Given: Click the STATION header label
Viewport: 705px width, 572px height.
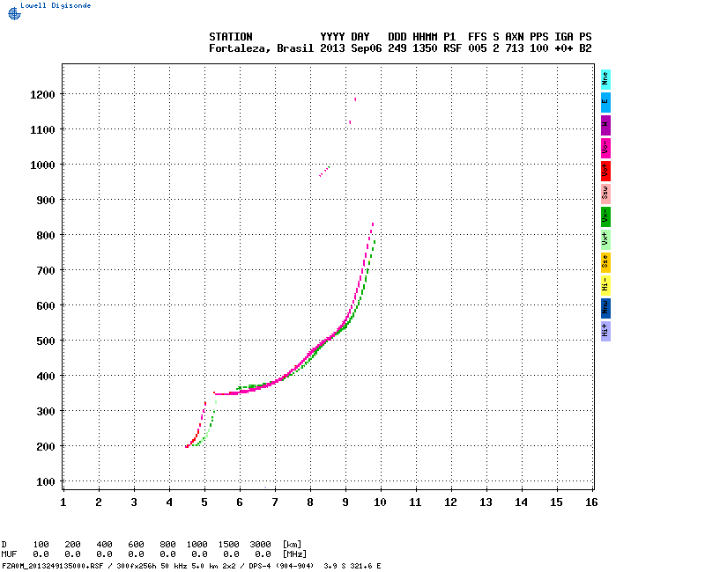Looking at the screenshot, I should (231, 37).
